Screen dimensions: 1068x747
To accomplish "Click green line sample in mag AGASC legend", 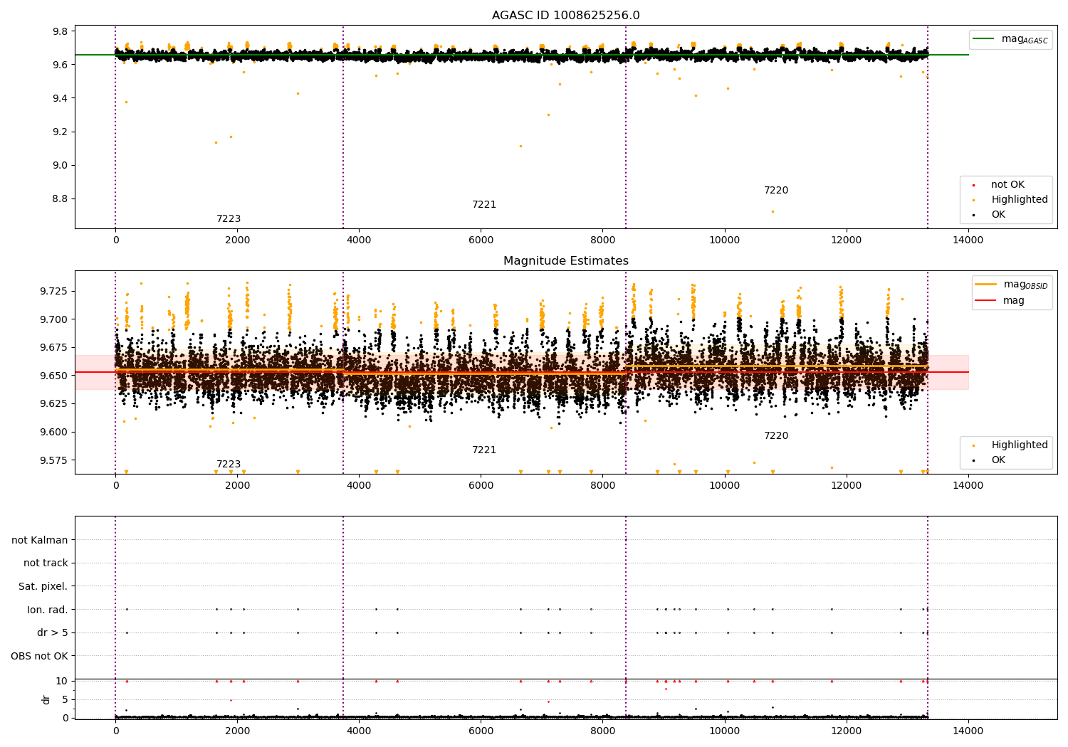I will click(x=984, y=39).
